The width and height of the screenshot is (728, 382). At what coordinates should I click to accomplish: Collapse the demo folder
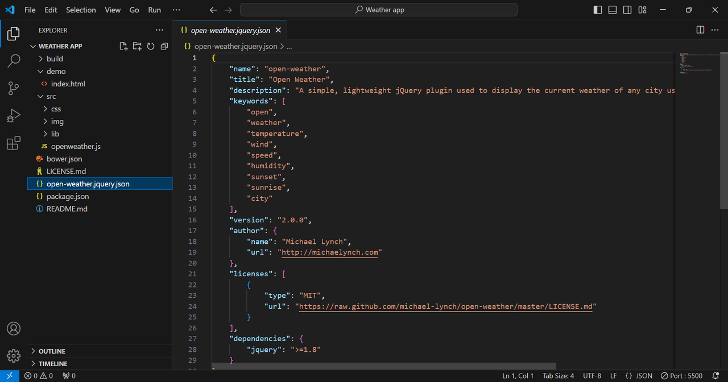[100, 71]
